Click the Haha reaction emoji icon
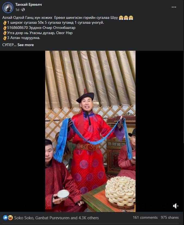This screenshot has width=184, height=225. (10, 218)
